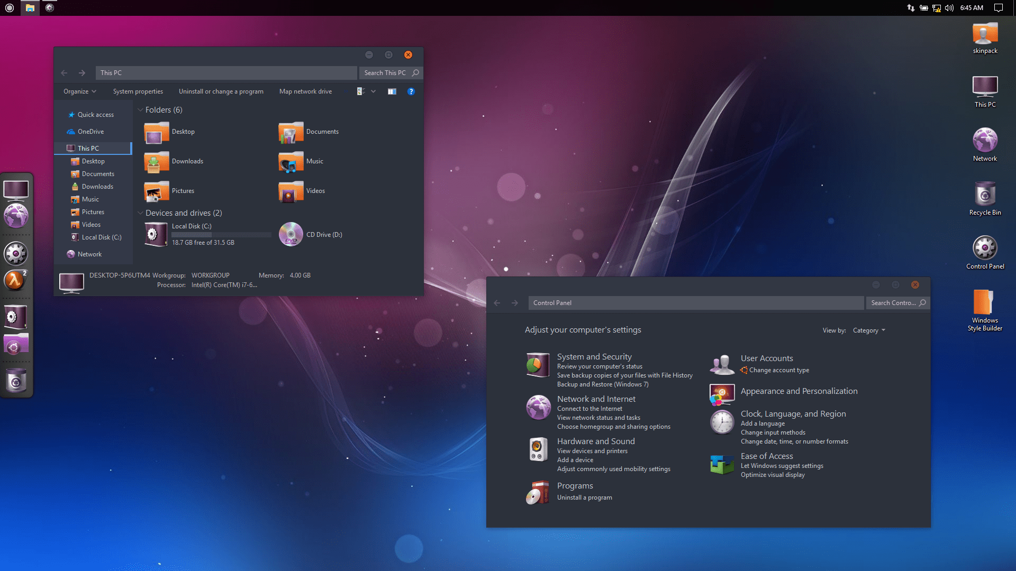
Task: Launch Half-Life 2 from the dock
Action: tap(16, 281)
